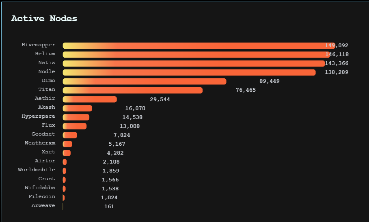Click the Hyperspace axis label
The width and height of the screenshot is (369, 222).
pyautogui.click(x=38, y=116)
